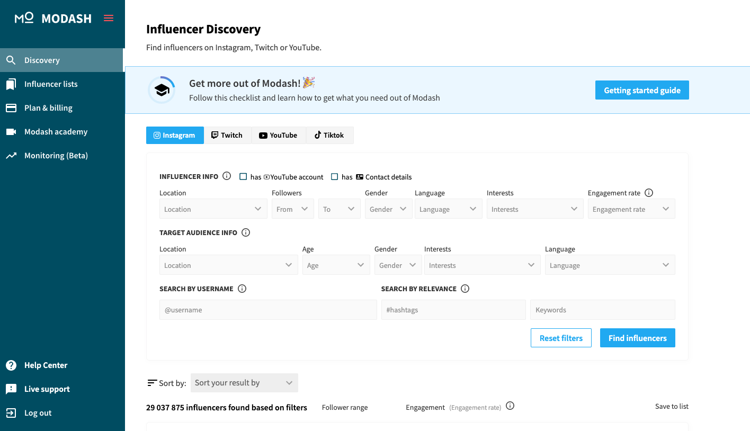Focus the Keywords input field
Viewport: 750px width, 431px height.
pos(603,310)
